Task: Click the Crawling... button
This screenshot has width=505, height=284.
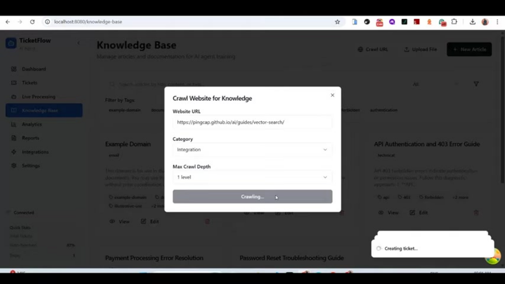Action: [x=252, y=197]
